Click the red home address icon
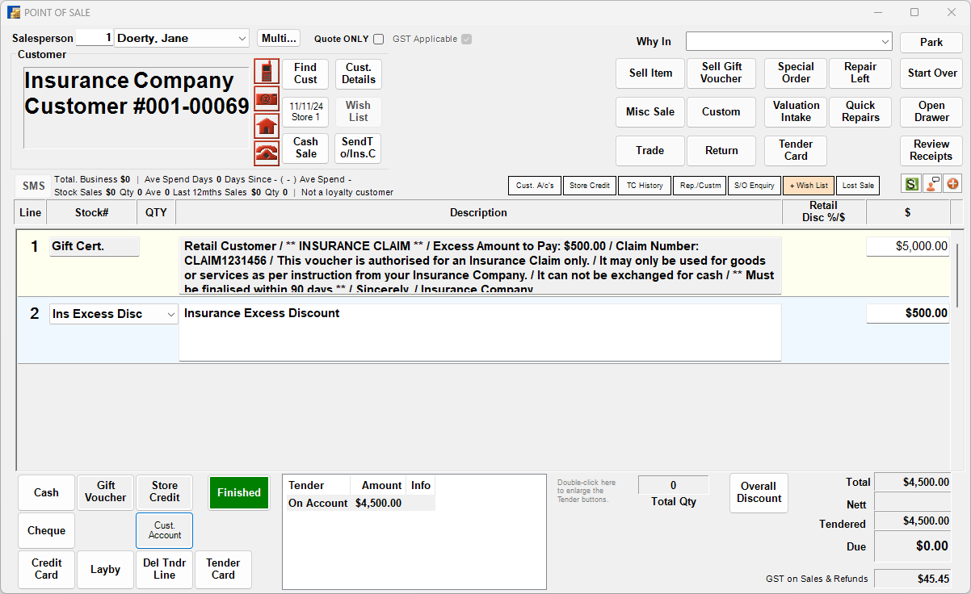This screenshot has width=971, height=594. tap(266, 126)
